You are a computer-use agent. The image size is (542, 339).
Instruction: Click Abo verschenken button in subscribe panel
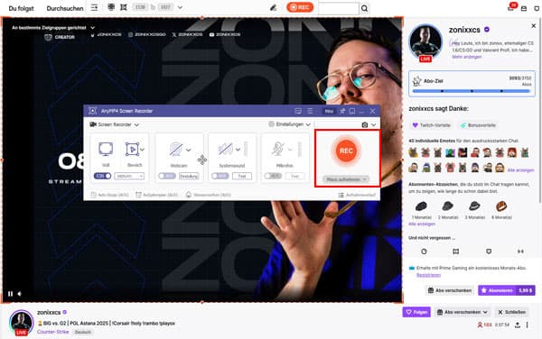(x=450, y=290)
